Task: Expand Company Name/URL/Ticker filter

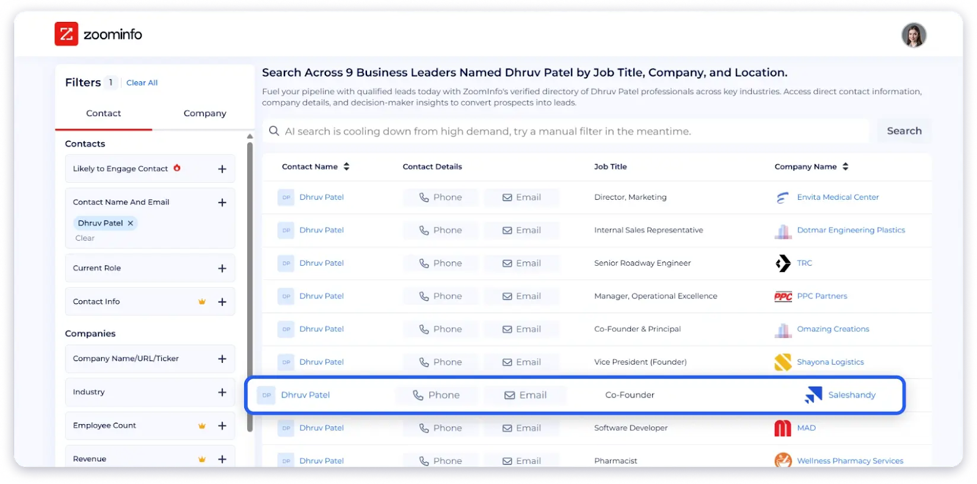Action: point(222,359)
